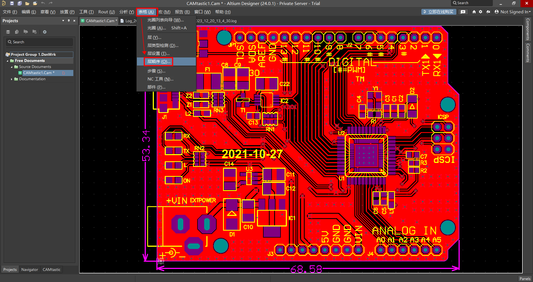
Task: Collapse the Free Documents tree node
Action: 7,61
